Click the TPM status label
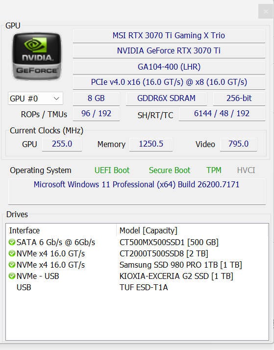Image resolution: width=274 pixels, height=350 pixels. pyautogui.click(x=214, y=170)
